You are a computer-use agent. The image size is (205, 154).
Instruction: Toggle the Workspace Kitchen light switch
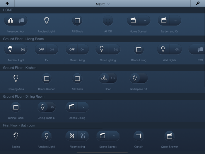click(139, 78)
